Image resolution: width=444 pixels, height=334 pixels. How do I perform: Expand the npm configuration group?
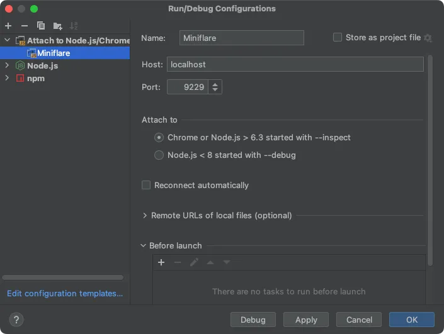(8, 78)
